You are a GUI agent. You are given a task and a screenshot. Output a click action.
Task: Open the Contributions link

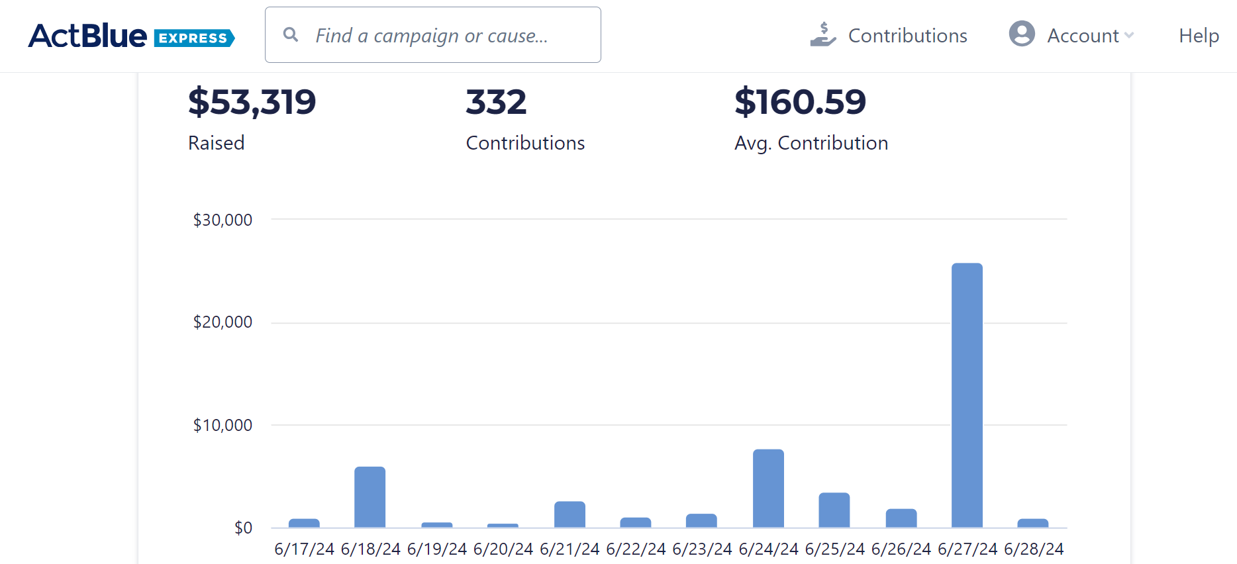(907, 36)
